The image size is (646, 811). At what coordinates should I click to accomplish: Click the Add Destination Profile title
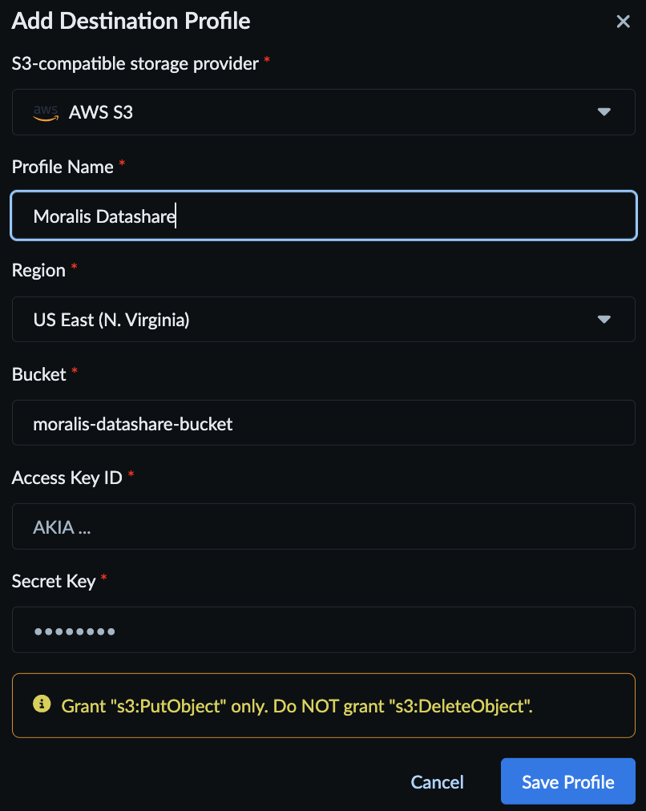tap(130, 21)
